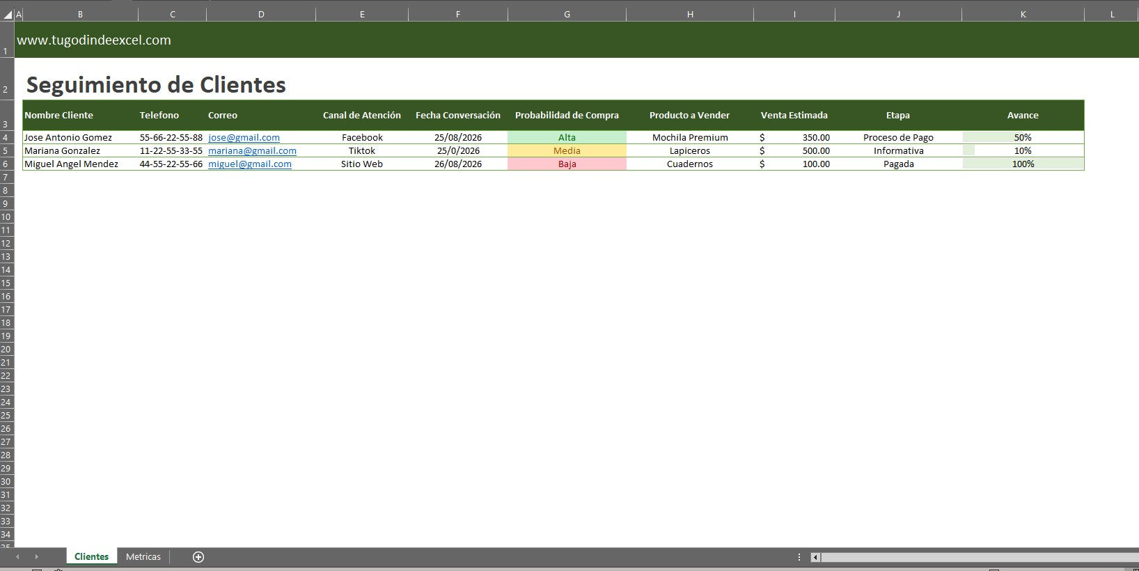Open the mariana@gmail.com link
The width and height of the screenshot is (1139, 571).
[252, 151]
